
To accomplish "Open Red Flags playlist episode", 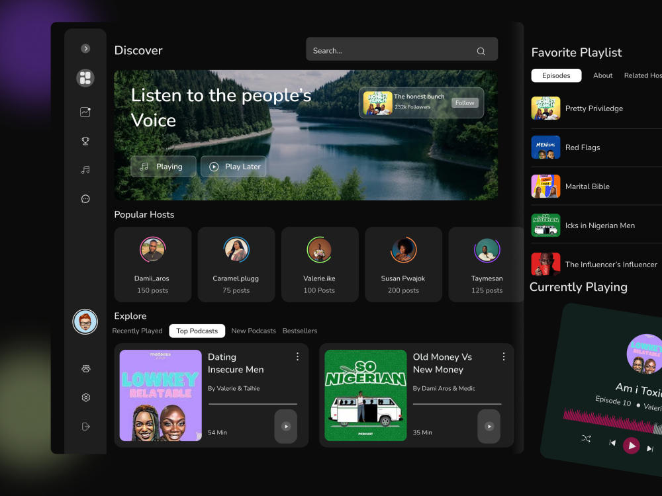I will (x=596, y=147).
